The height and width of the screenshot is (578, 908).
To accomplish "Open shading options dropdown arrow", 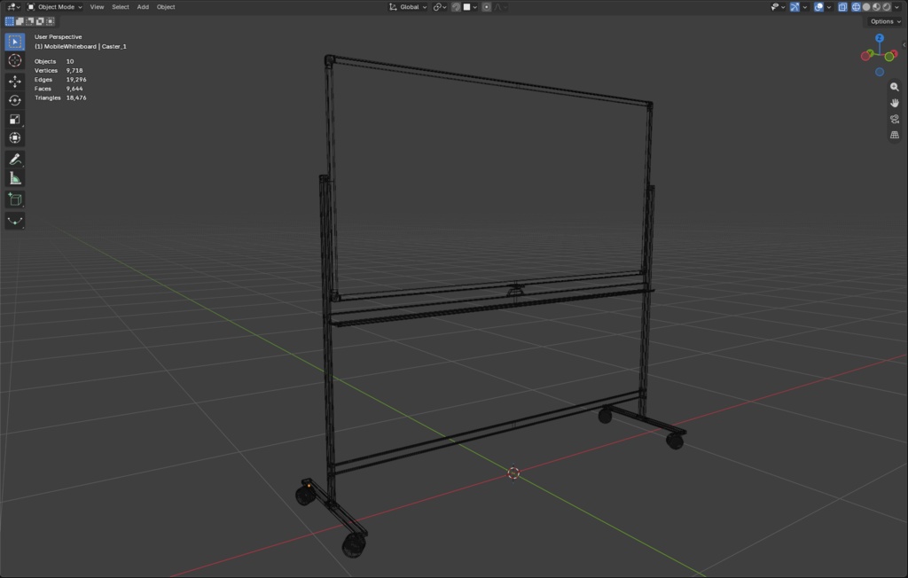I will (x=897, y=7).
